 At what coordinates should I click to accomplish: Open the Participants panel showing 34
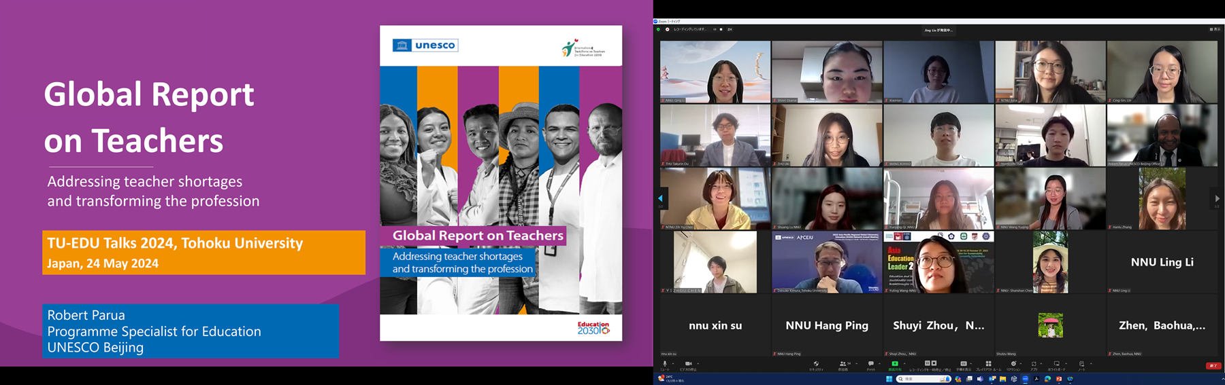844,364
